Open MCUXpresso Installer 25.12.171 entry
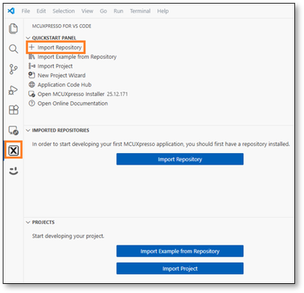The width and height of the screenshot is (304, 293). point(83,94)
